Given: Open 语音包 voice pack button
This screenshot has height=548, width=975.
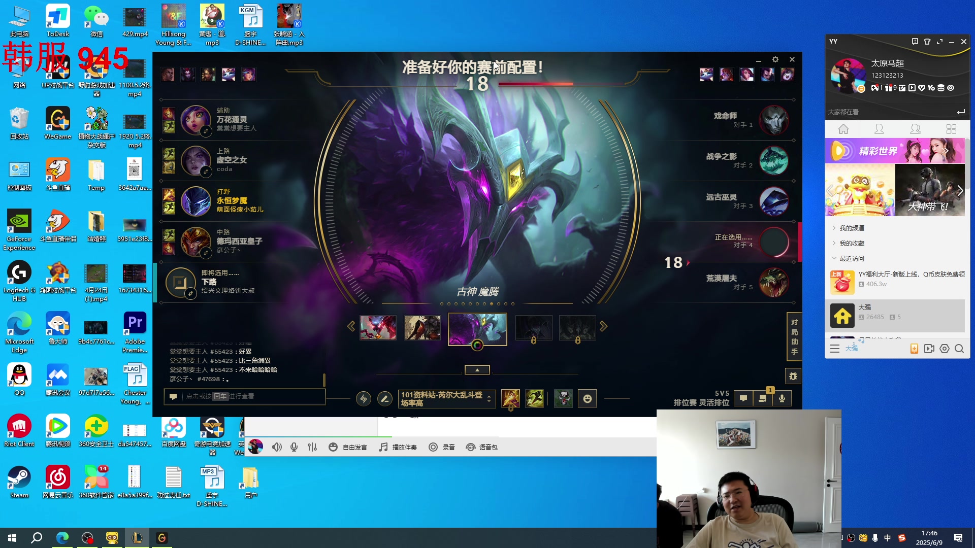Looking at the screenshot, I should [x=481, y=447].
